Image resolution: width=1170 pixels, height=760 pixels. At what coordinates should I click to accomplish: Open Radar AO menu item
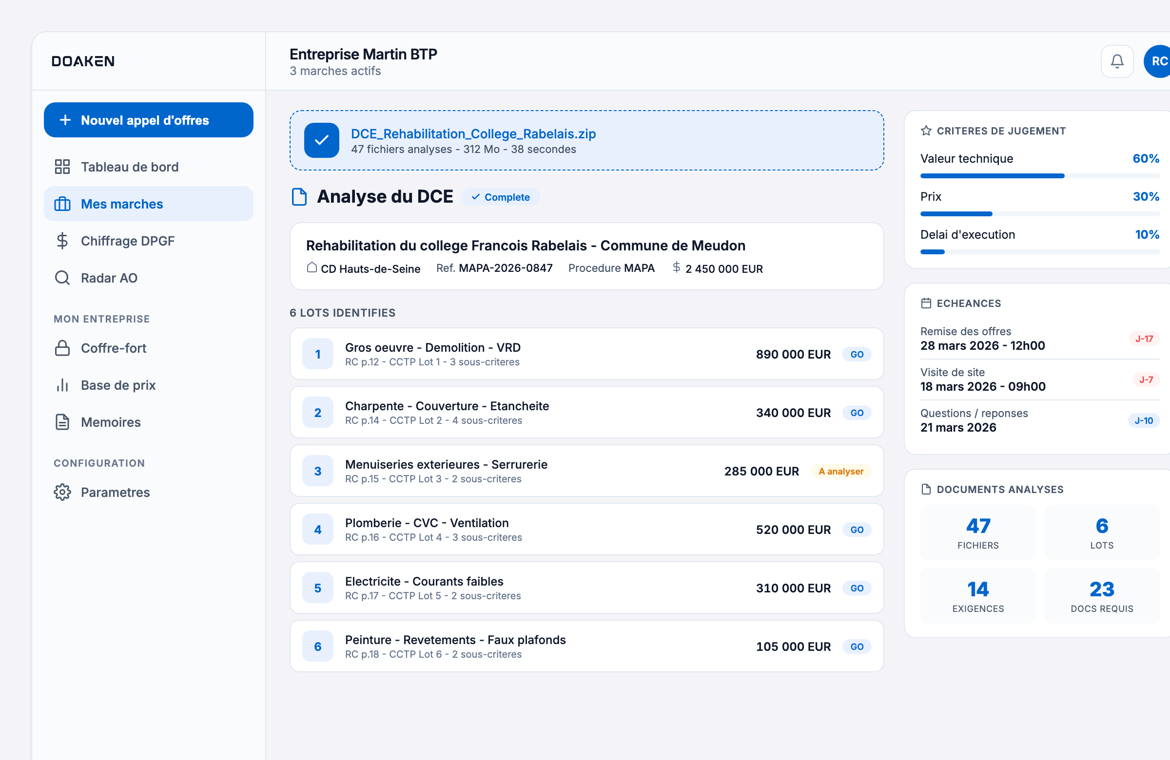tap(109, 278)
